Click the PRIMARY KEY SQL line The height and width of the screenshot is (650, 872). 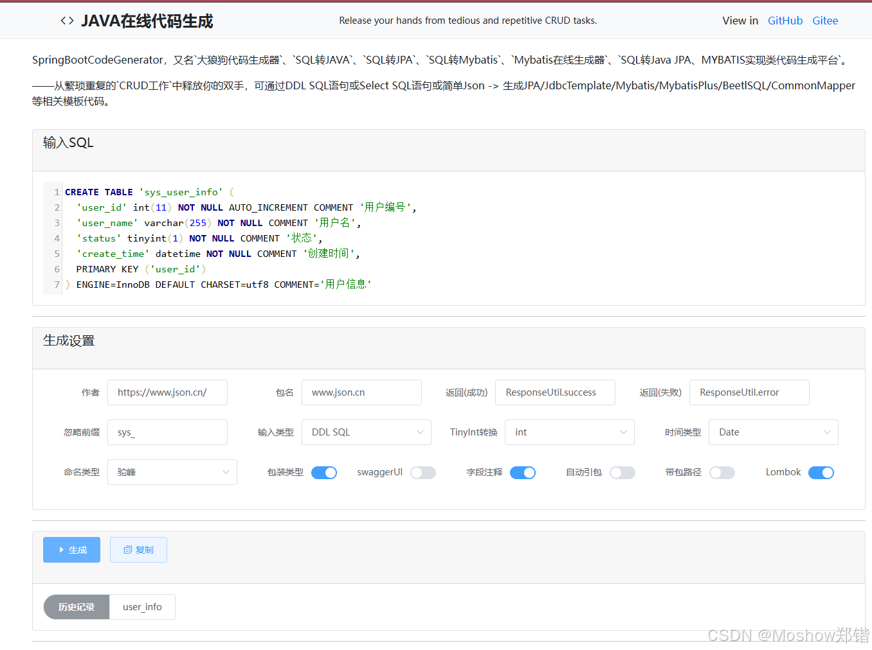(141, 269)
